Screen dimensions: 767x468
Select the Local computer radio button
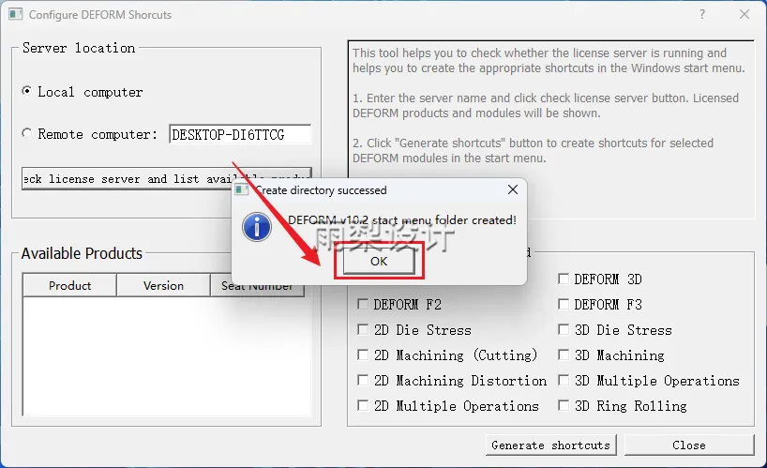click(27, 91)
